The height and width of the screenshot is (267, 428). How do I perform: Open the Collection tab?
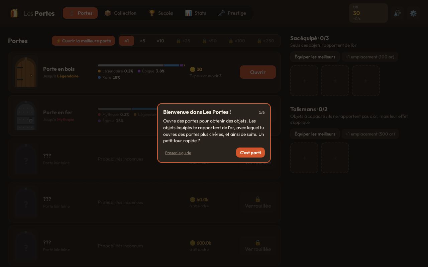click(120, 13)
